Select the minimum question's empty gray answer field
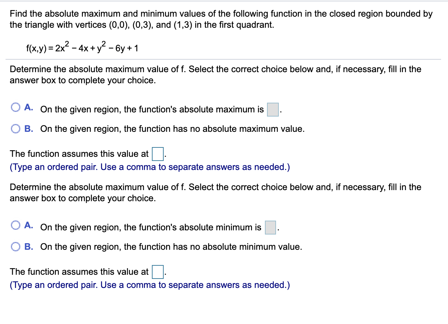The width and height of the screenshot is (448, 324). [x=271, y=227]
